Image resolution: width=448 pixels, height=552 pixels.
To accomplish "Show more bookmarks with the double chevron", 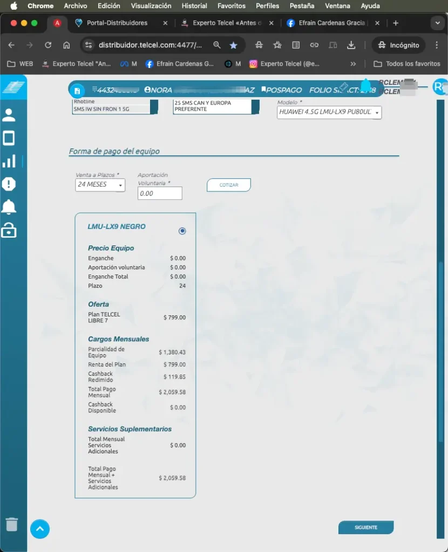I will [x=353, y=64].
